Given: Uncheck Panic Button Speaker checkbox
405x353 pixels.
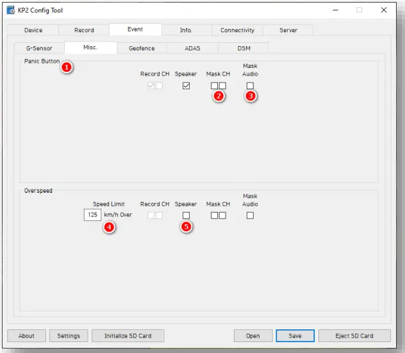Looking at the screenshot, I should 186,85.
